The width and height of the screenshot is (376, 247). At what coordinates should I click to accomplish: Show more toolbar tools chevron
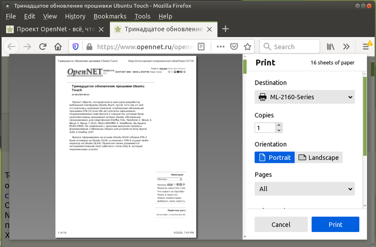coord(346,47)
